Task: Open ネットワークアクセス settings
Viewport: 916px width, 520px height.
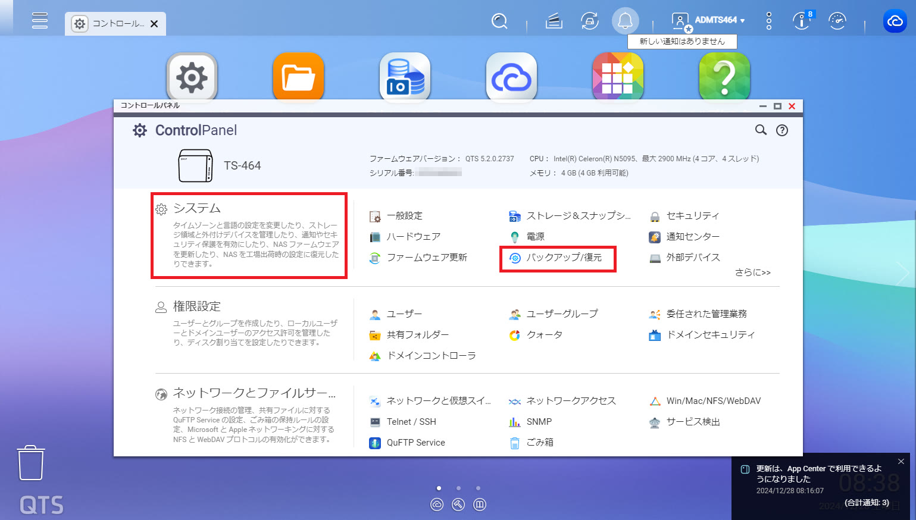Action: click(x=563, y=401)
